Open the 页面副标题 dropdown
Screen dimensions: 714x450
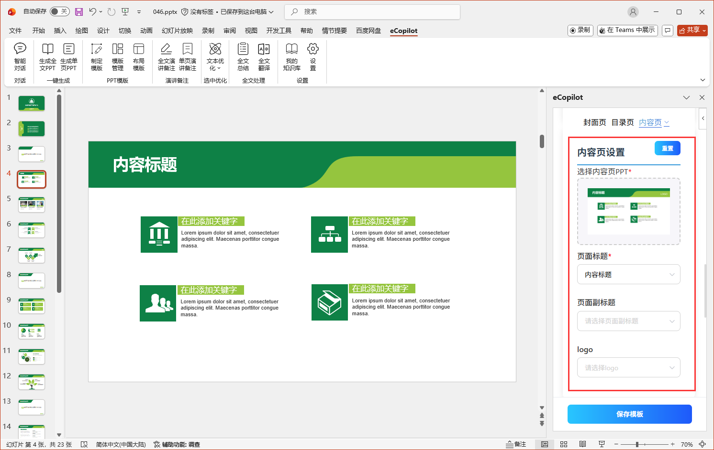coord(628,321)
